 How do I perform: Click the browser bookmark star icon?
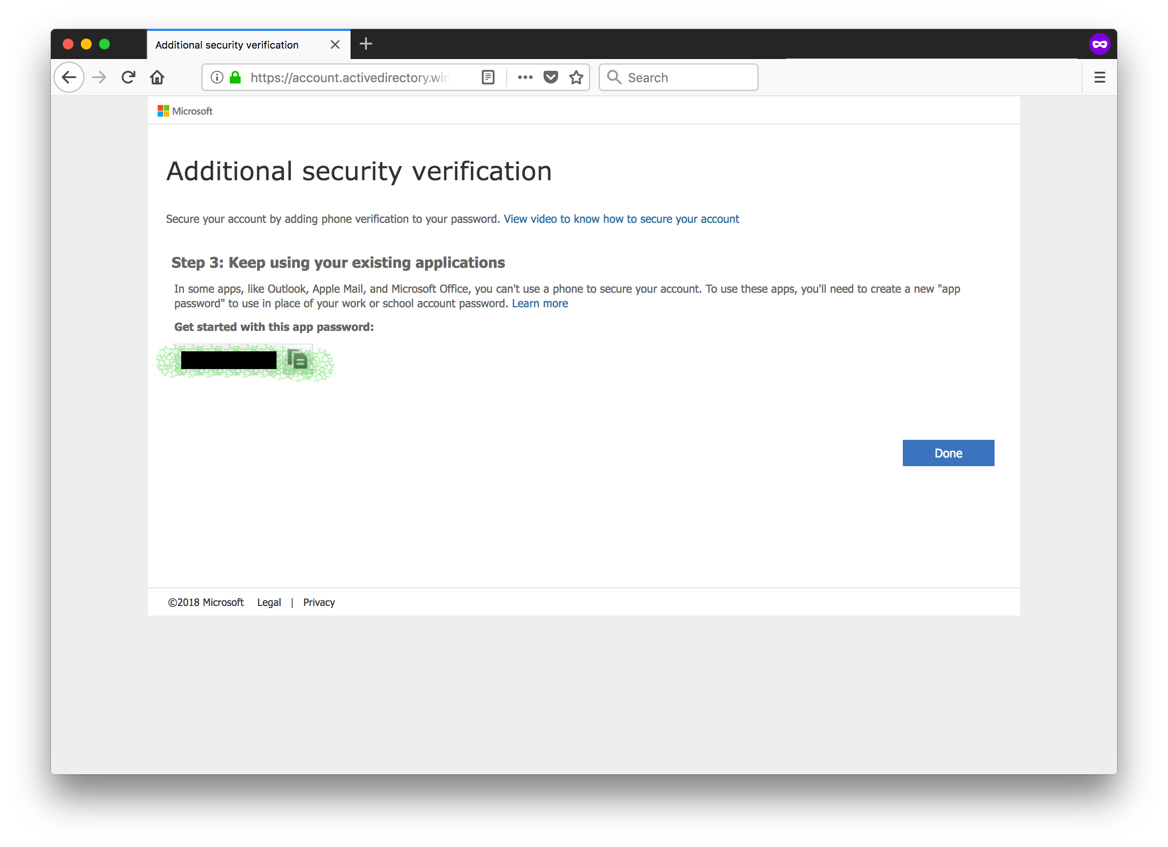pyautogui.click(x=577, y=77)
